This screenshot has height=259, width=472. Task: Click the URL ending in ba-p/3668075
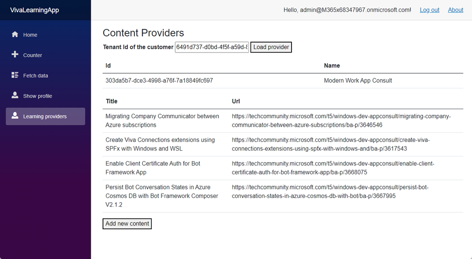point(333,168)
